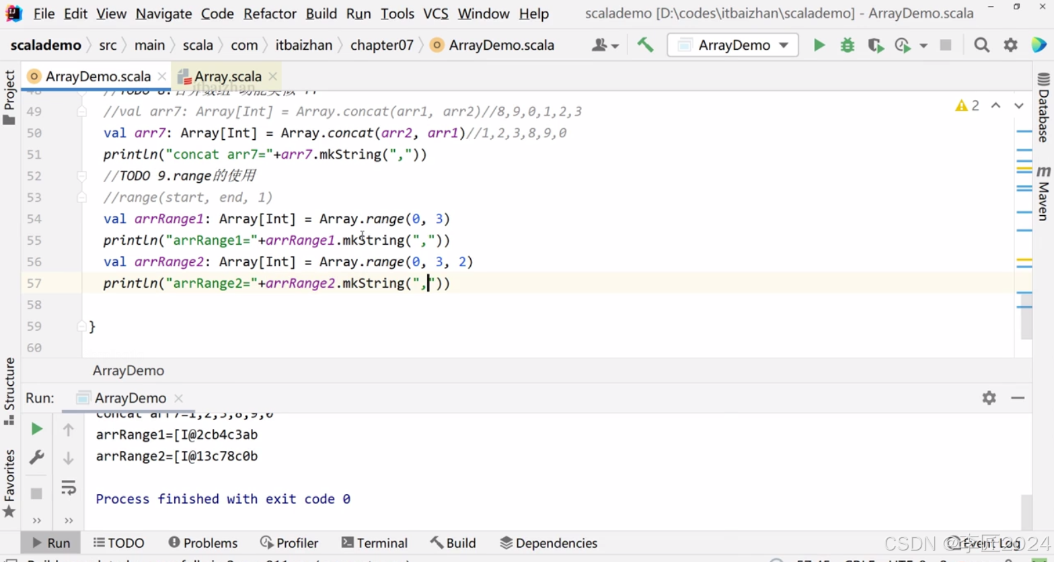Open the Favorites tool window

9,484
